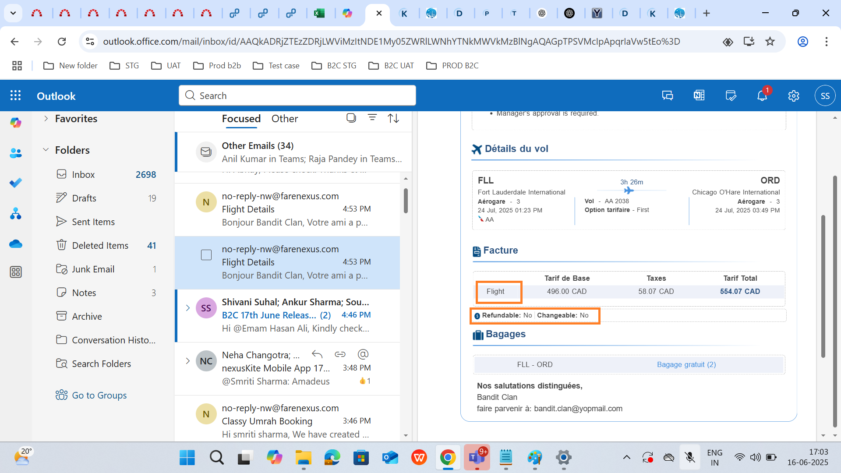Viewport: 841px width, 473px height.
Task: Show hidden system tray icons
Action: [x=627, y=458]
